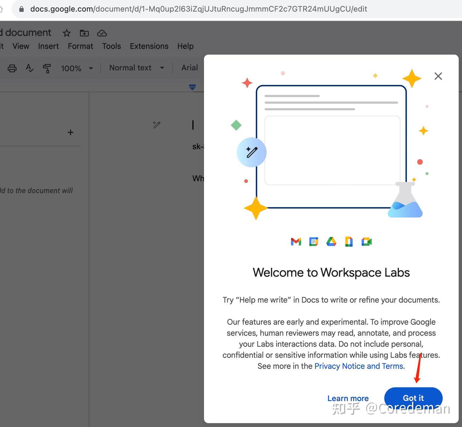Open the Privacy Notice and Terms link
Viewport: 462px width, 427px height.
coord(359,366)
